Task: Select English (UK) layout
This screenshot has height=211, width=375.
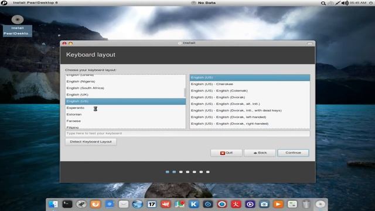Action: tap(125, 94)
